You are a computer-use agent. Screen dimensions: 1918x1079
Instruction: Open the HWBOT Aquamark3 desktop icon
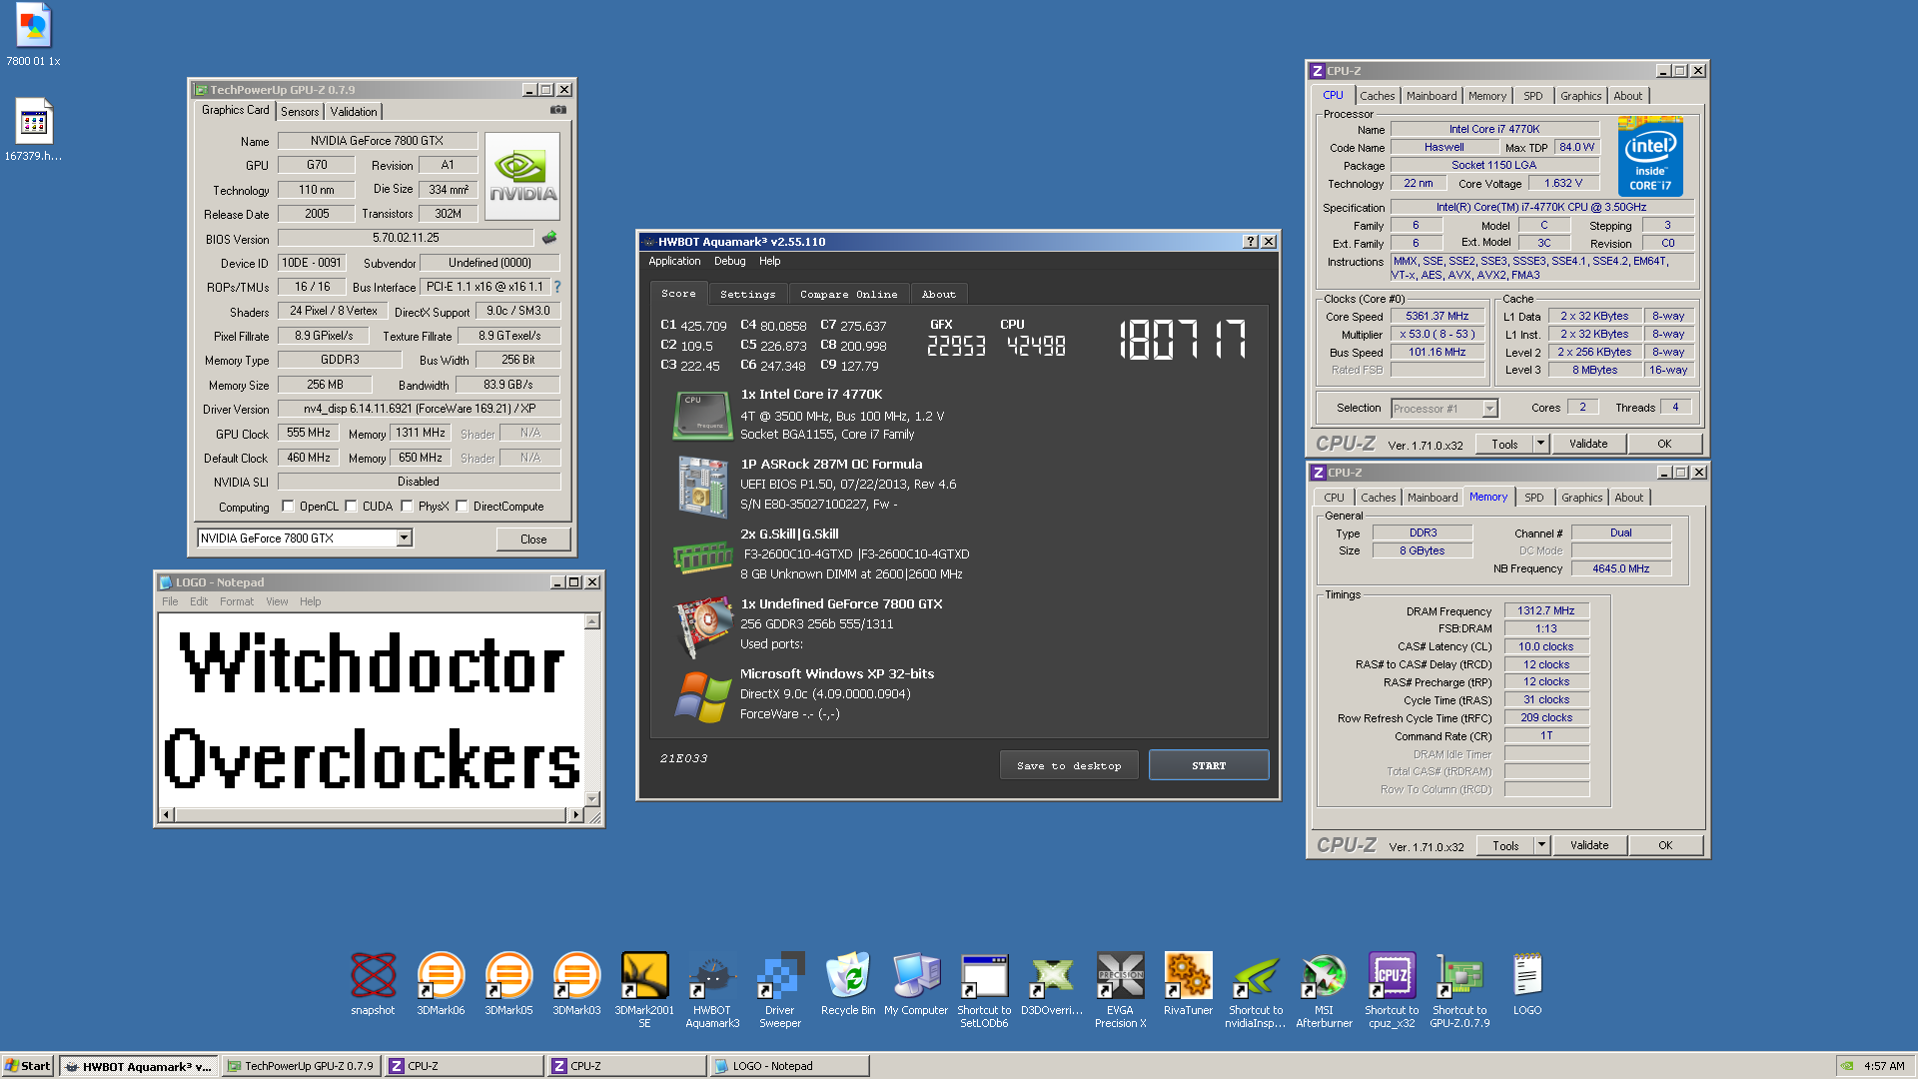(x=712, y=989)
